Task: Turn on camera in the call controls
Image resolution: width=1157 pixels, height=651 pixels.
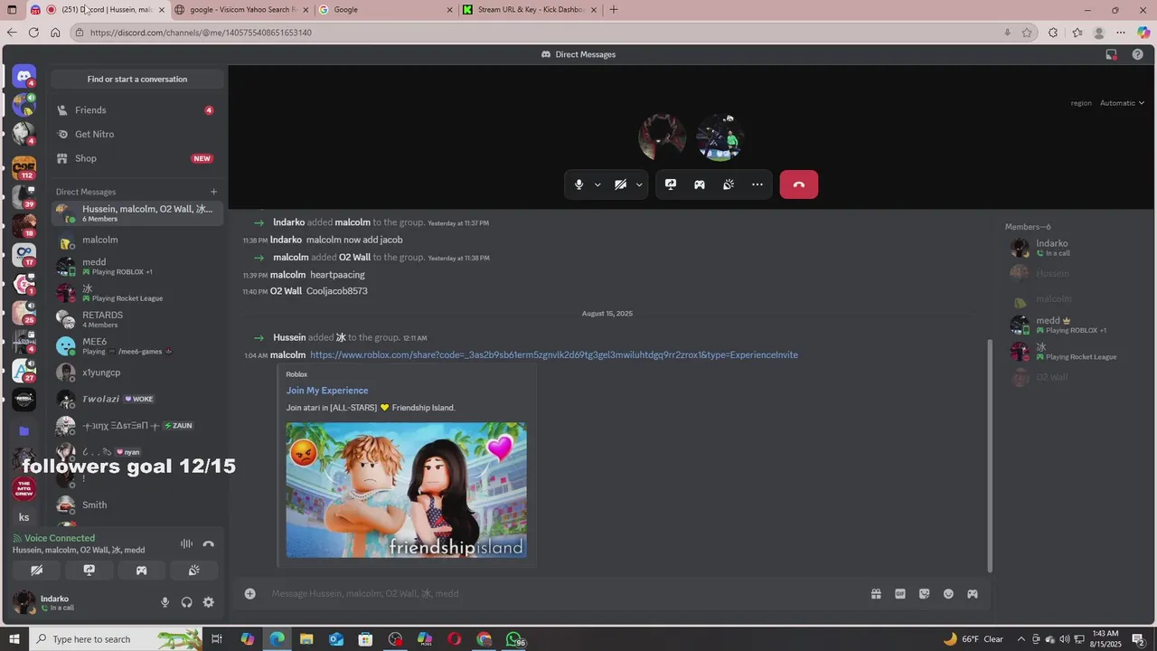Action: coord(620,184)
